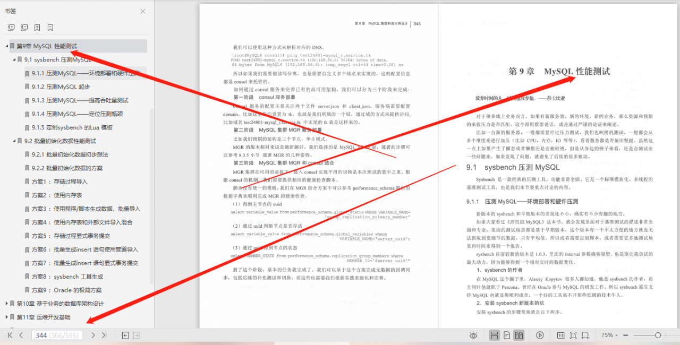
Task: Click the page number field showing 344
Action: (57, 335)
